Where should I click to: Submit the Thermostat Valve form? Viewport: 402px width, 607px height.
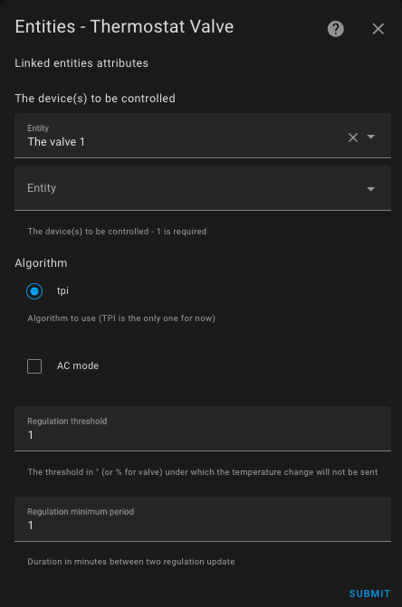coord(369,593)
